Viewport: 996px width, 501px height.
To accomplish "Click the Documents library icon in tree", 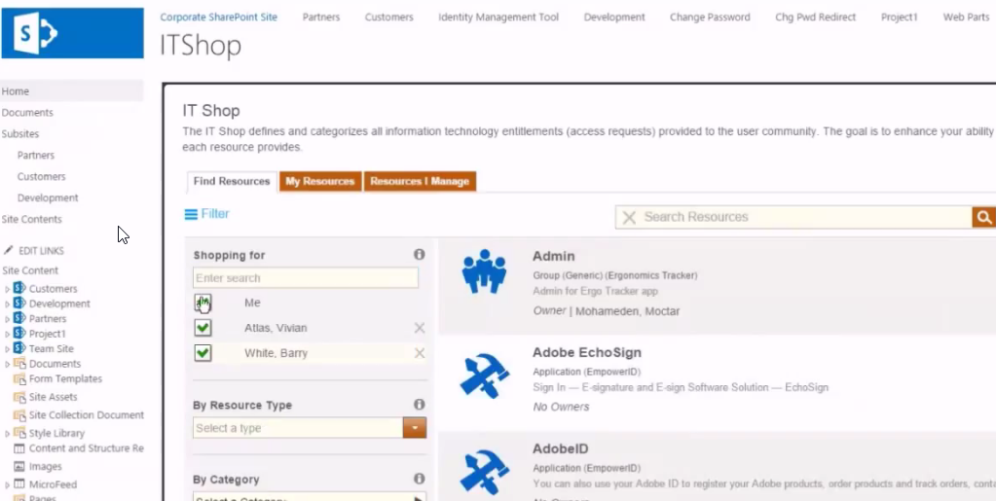I will tap(19, 364).
